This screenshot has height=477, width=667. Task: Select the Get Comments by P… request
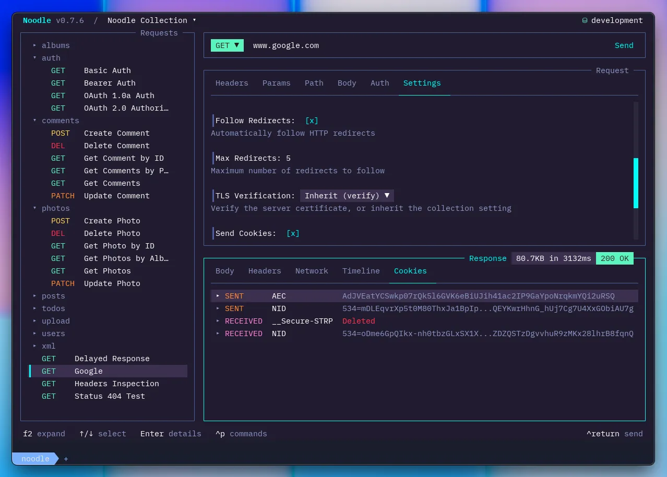tap(108, 171)
